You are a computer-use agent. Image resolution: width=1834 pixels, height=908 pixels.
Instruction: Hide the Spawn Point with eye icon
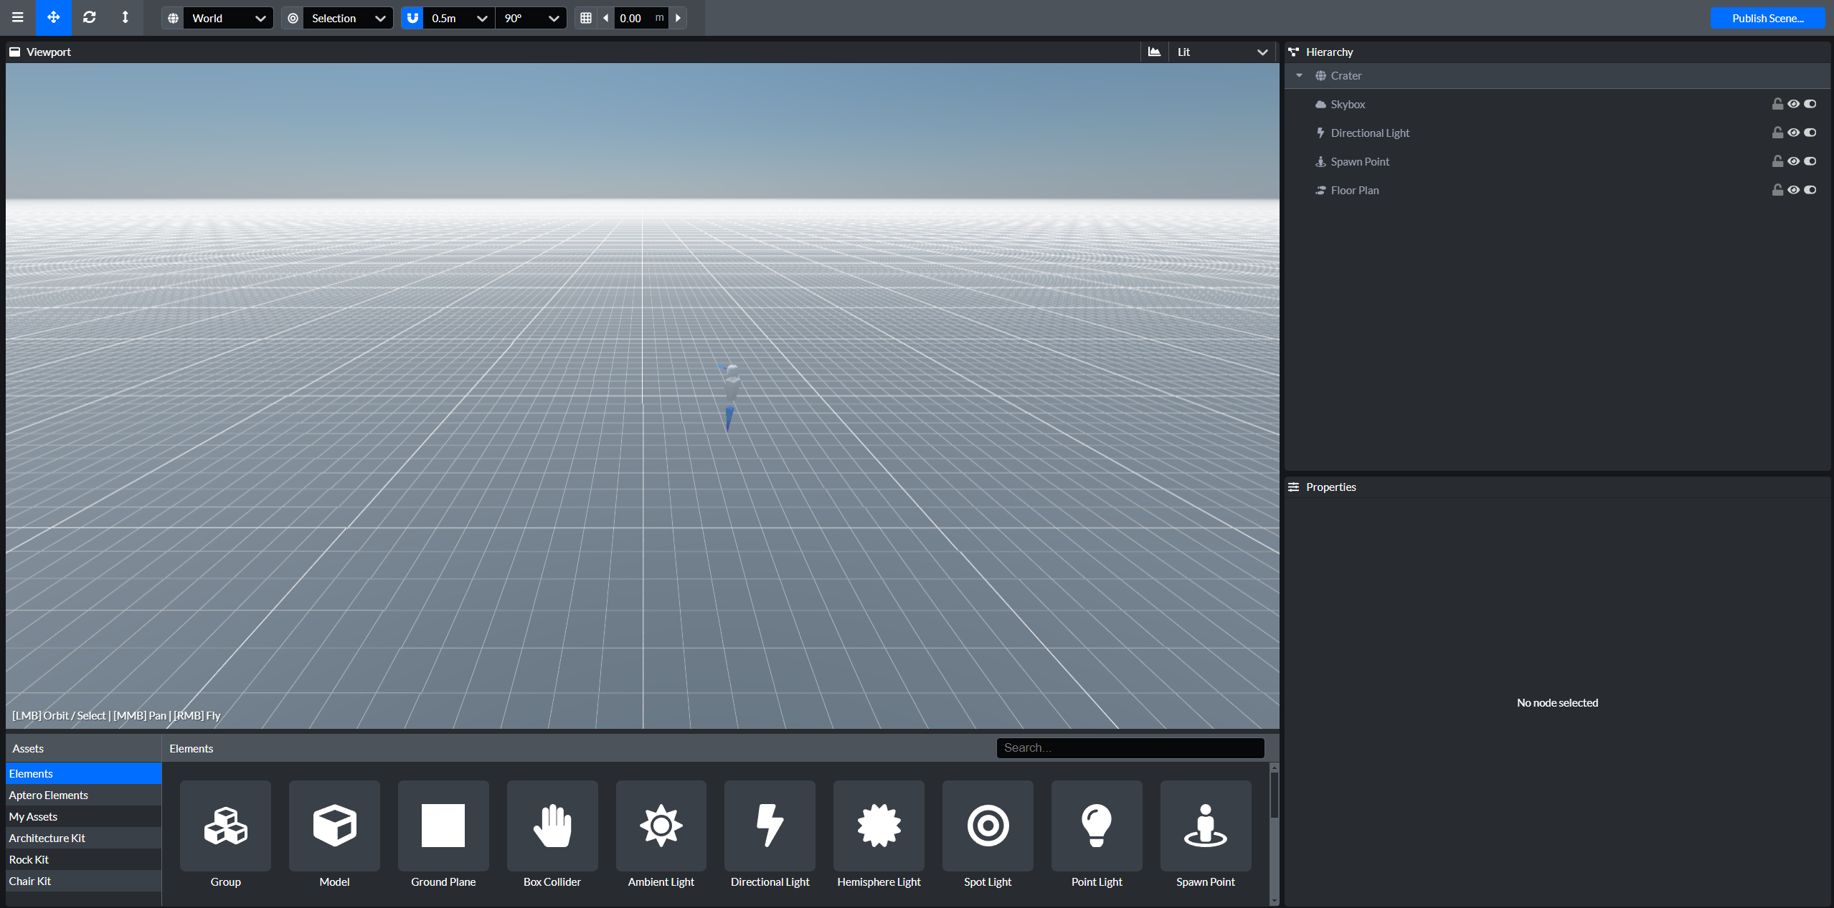point(1793,161)
